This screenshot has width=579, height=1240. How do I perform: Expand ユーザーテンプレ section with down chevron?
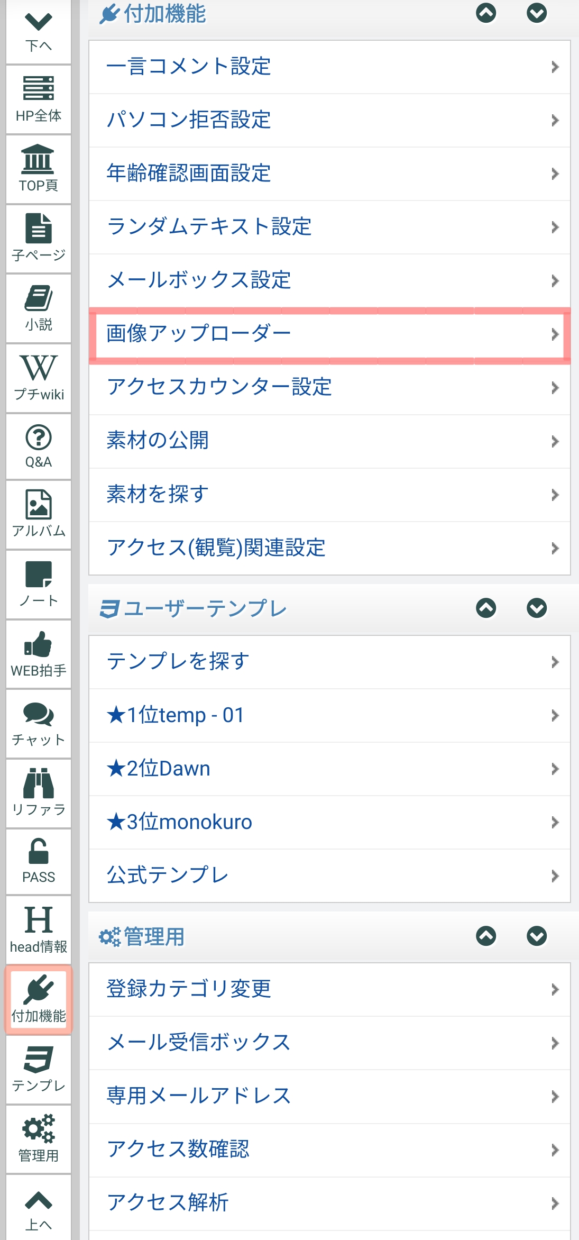(x=536, y=608)
